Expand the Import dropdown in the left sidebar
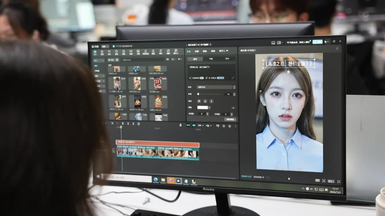The height and width of the screenshot is (216, 385). (99, 60)
